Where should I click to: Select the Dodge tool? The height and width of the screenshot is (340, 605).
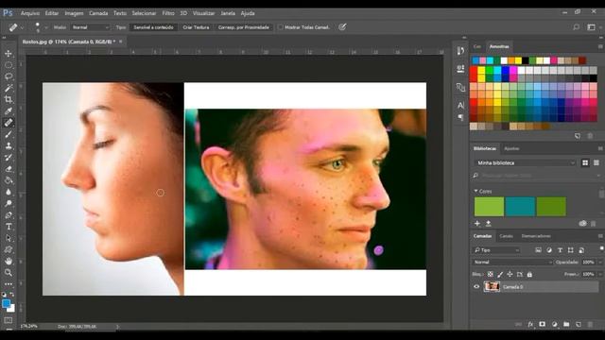9,204
